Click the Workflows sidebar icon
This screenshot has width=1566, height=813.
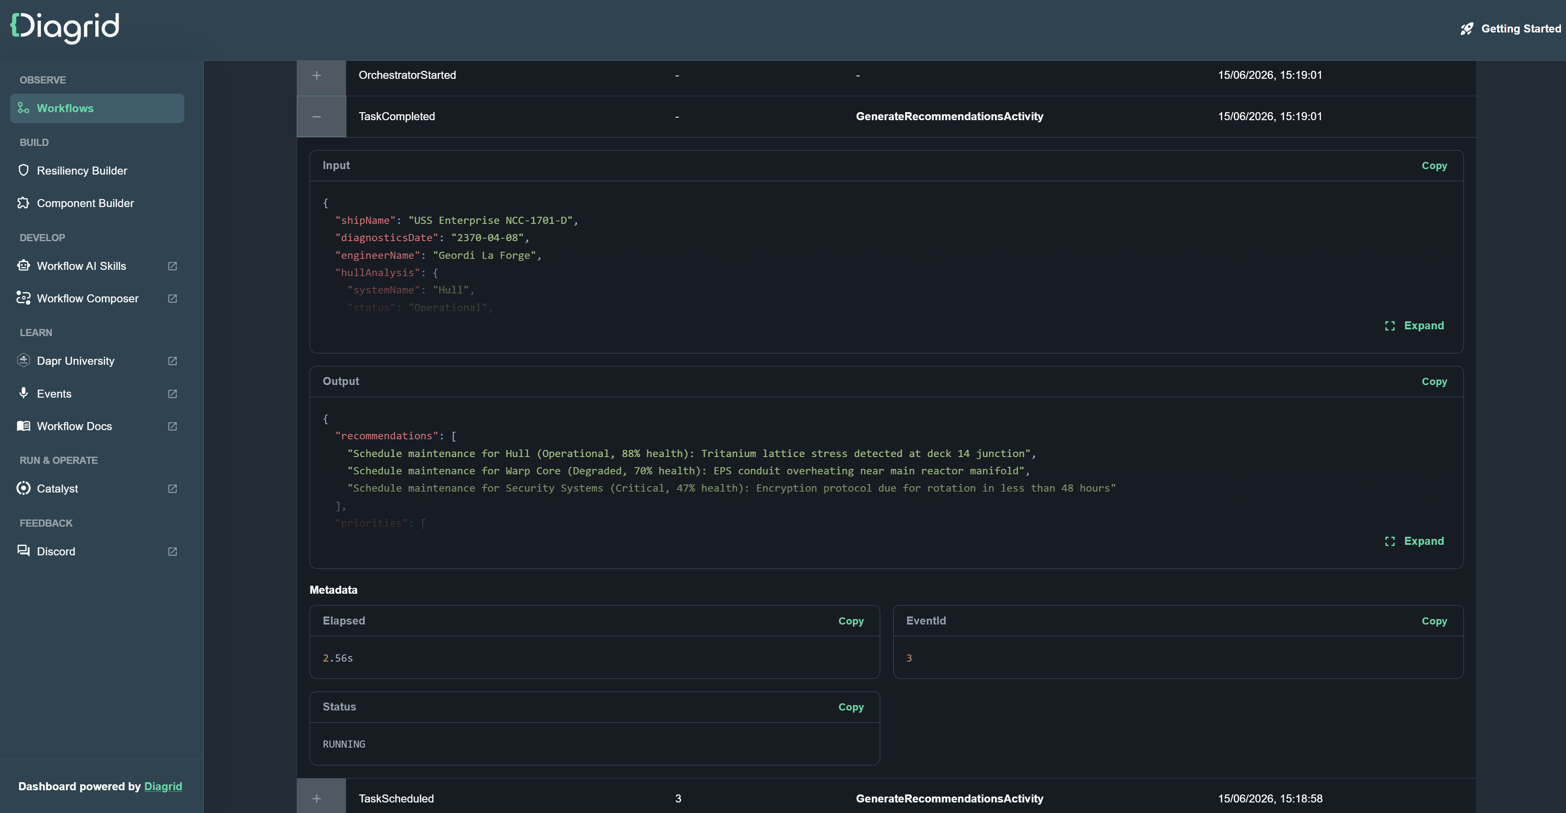pos(23,108)
